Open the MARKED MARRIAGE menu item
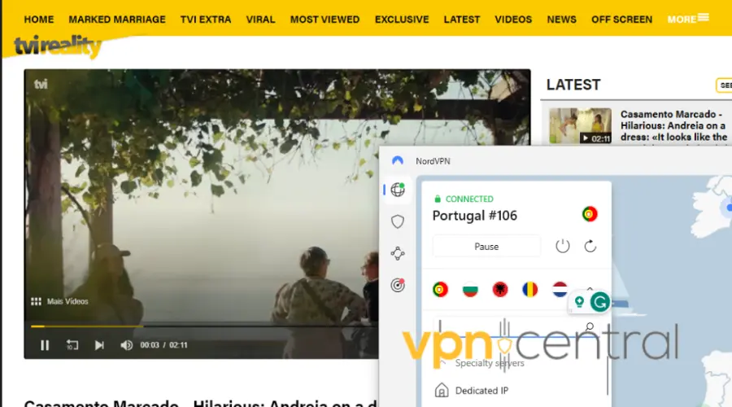Image resolution: width=732 pixels, height=407 pixels. pos(117,20)
